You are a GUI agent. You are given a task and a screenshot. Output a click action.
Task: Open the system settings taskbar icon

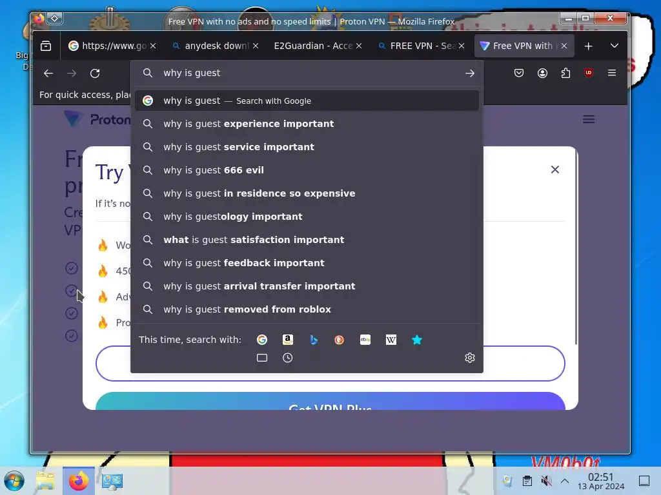[x=112, y=481]
